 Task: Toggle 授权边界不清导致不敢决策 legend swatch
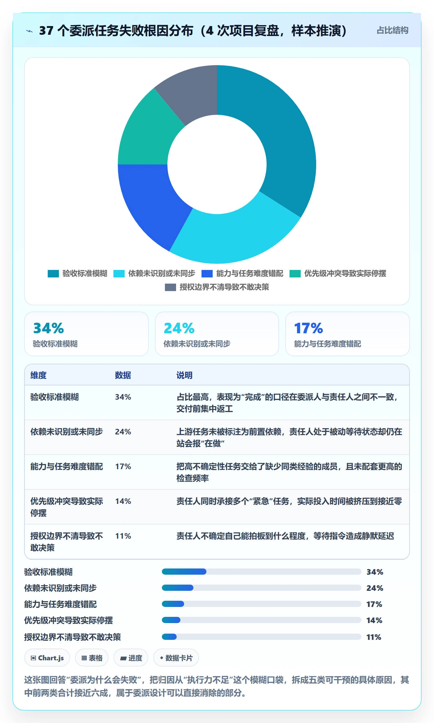170,287
